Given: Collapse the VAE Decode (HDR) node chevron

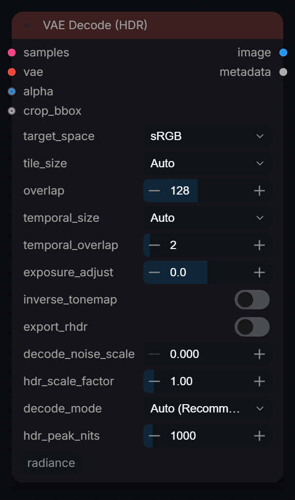Looking at the screenshot, I should coord(28,25).
